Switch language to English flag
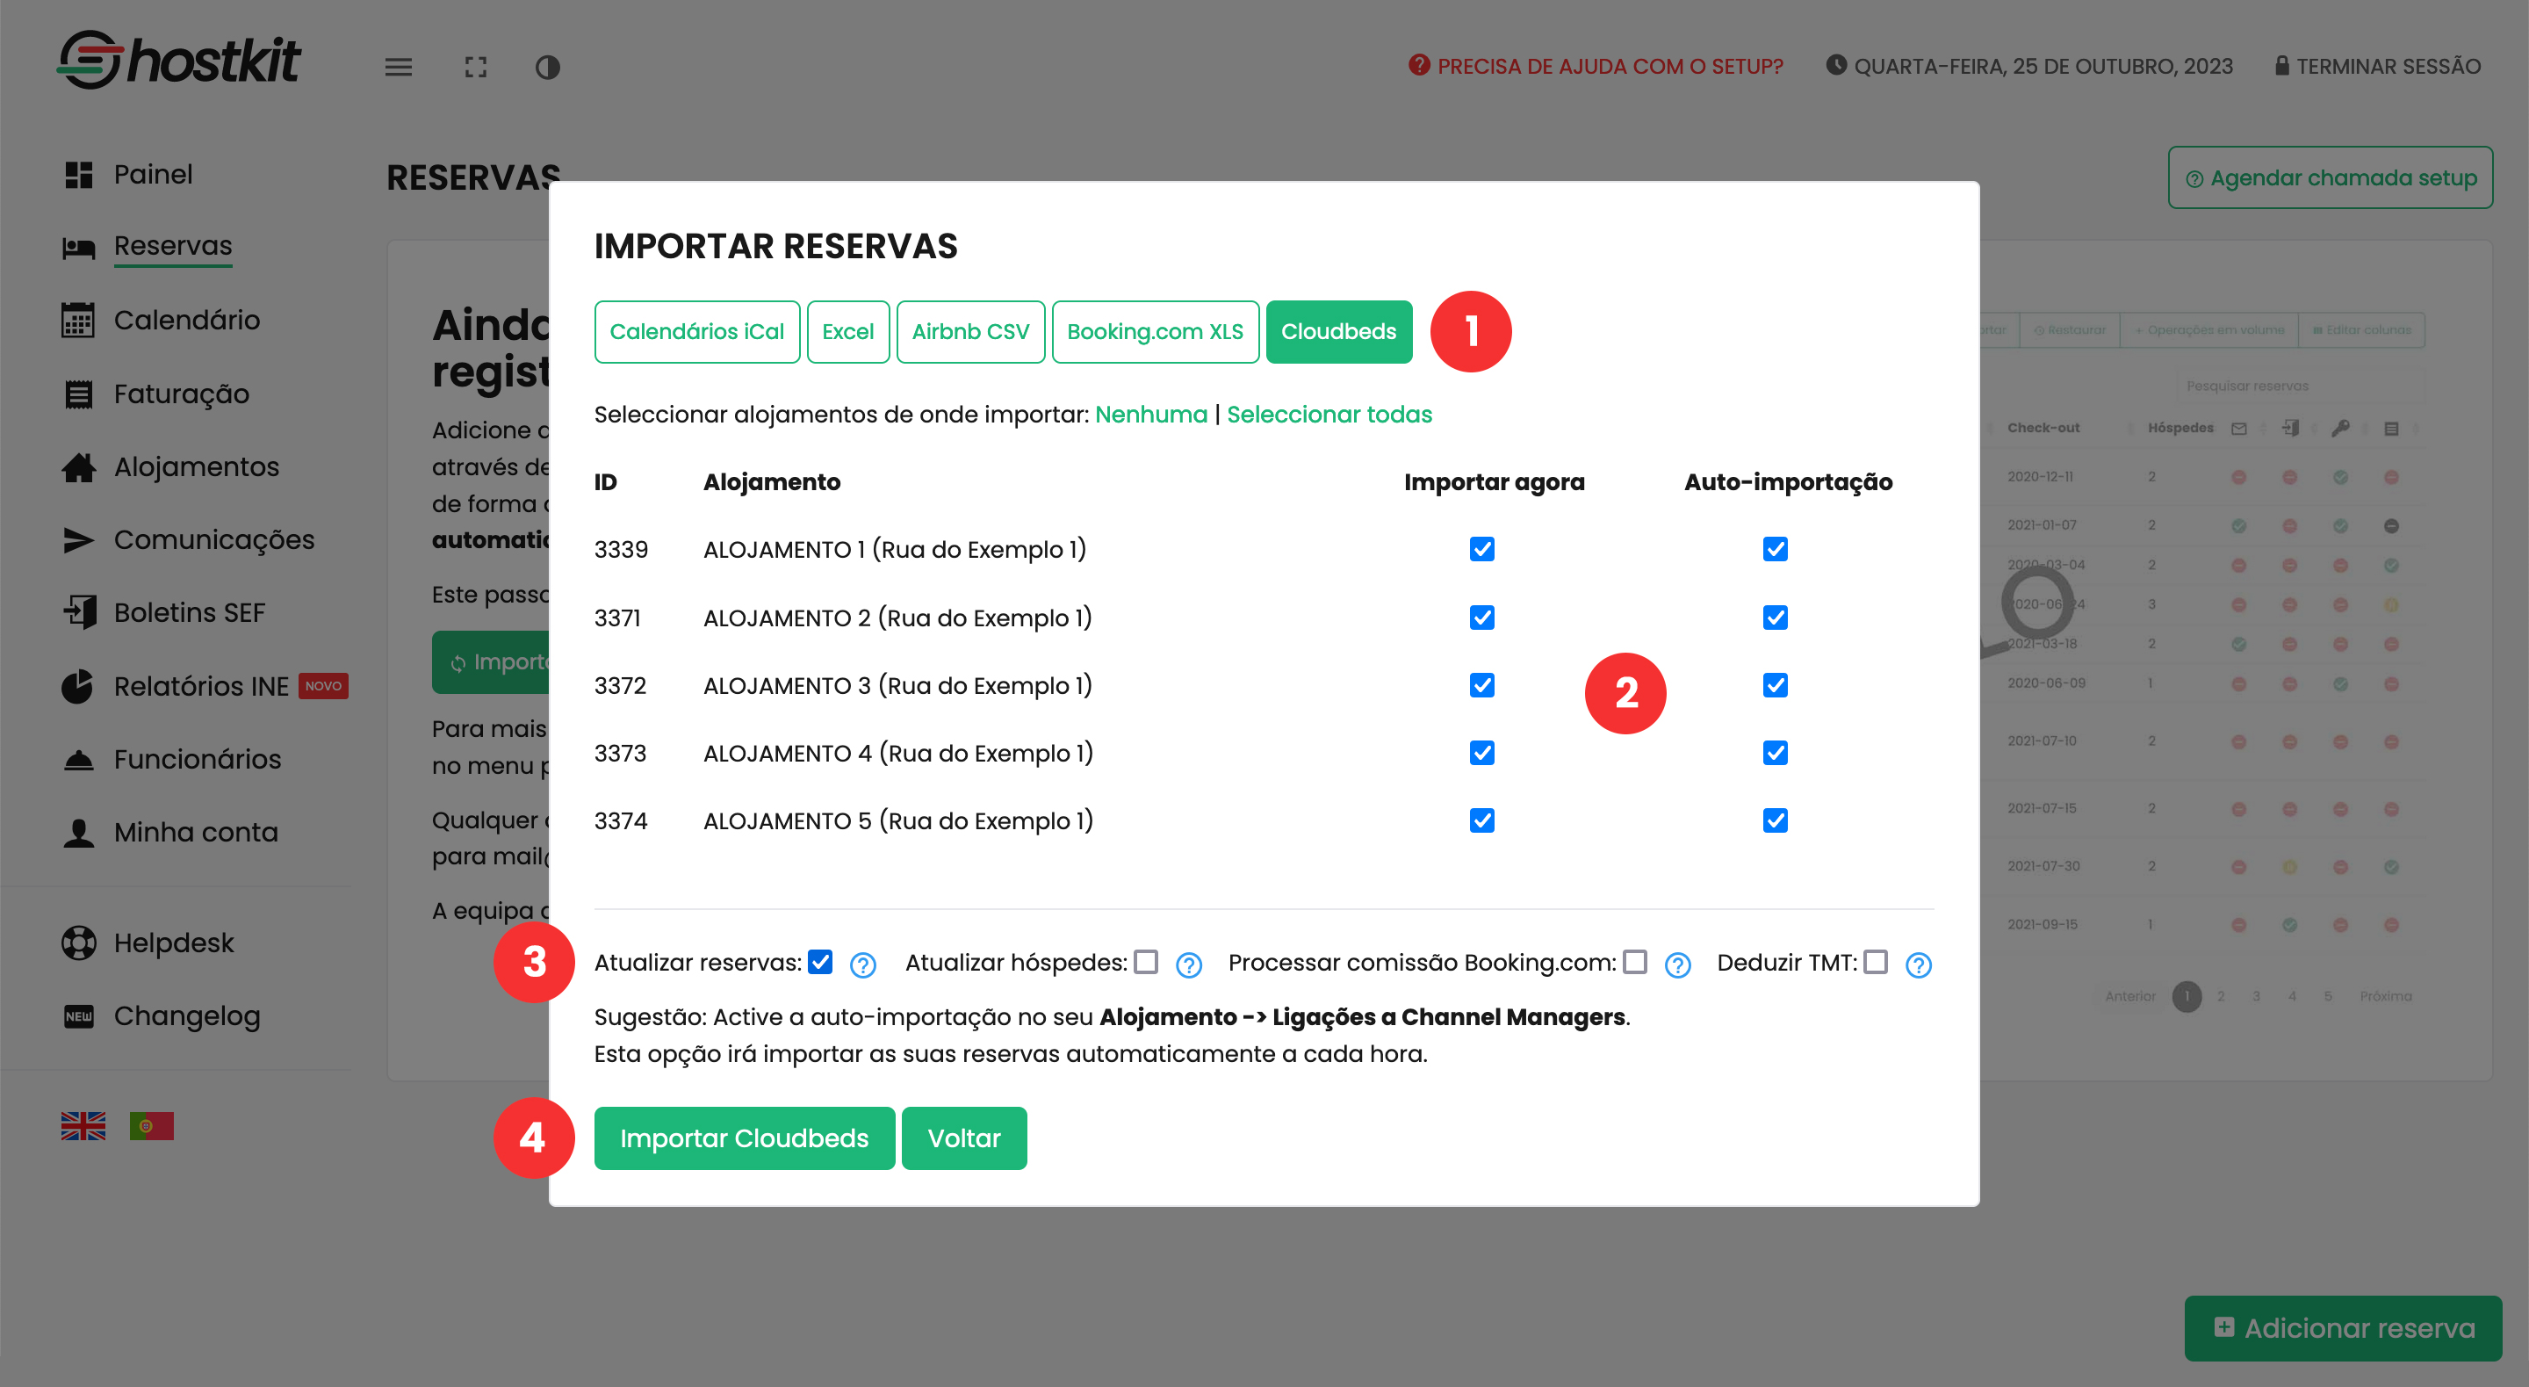This screenshot has width=2529, height=1387. click(83, 1126)
